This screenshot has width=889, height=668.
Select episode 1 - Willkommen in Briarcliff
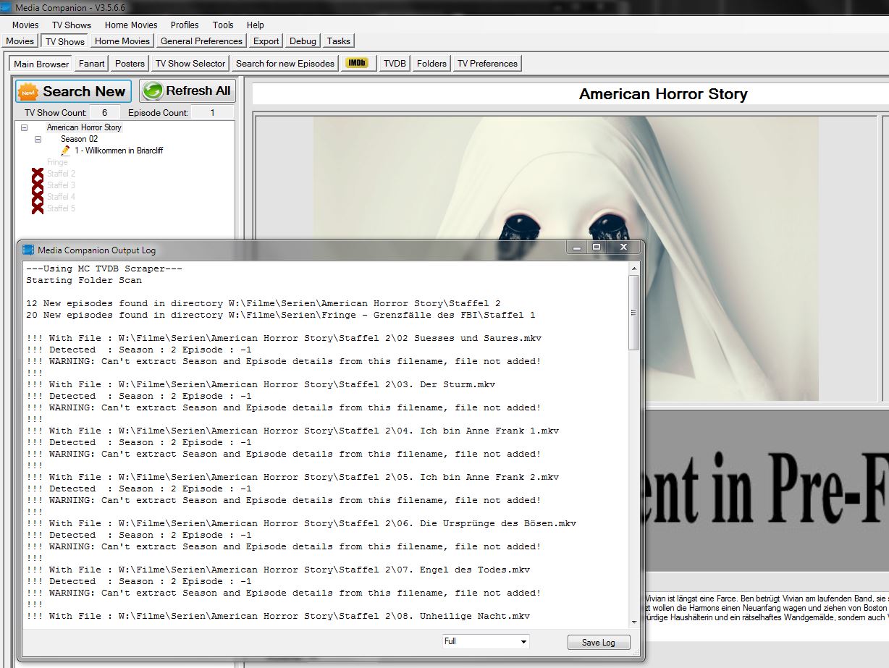tap(119, 151)
